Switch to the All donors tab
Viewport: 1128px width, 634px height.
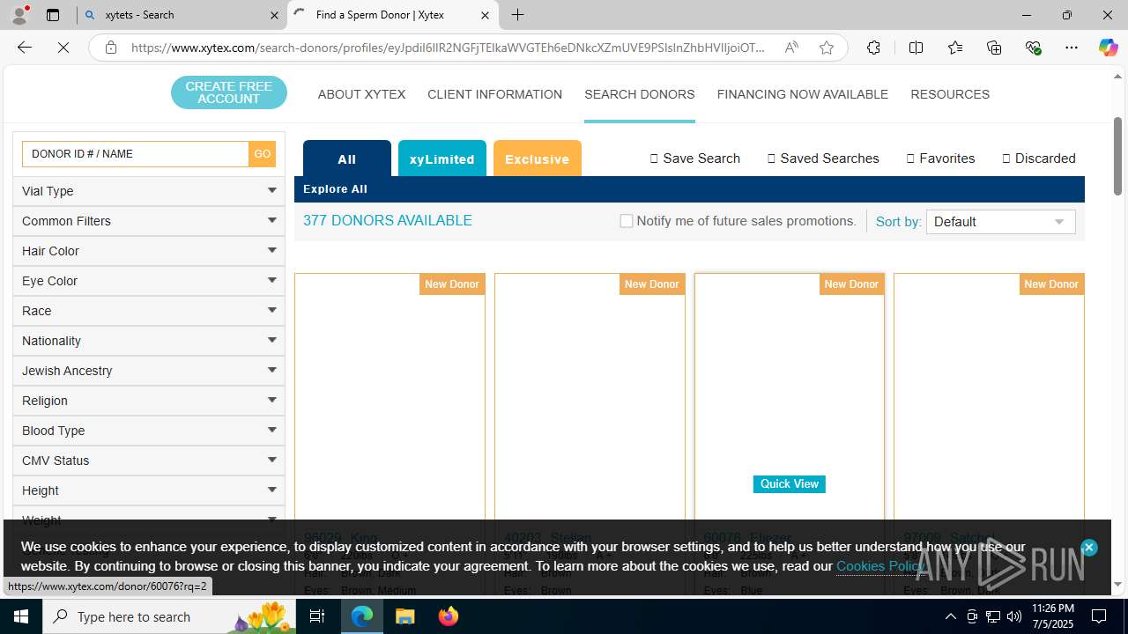[x=347, y=158]
